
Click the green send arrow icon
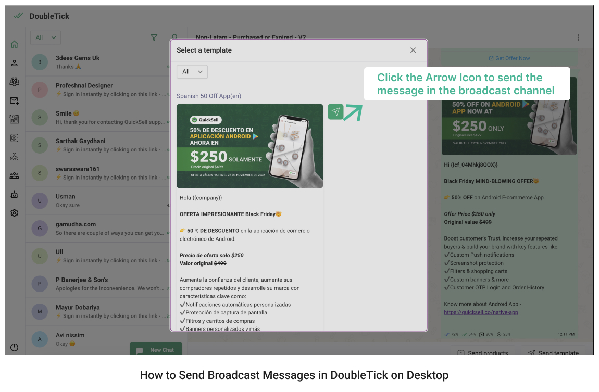click(336, 112)
